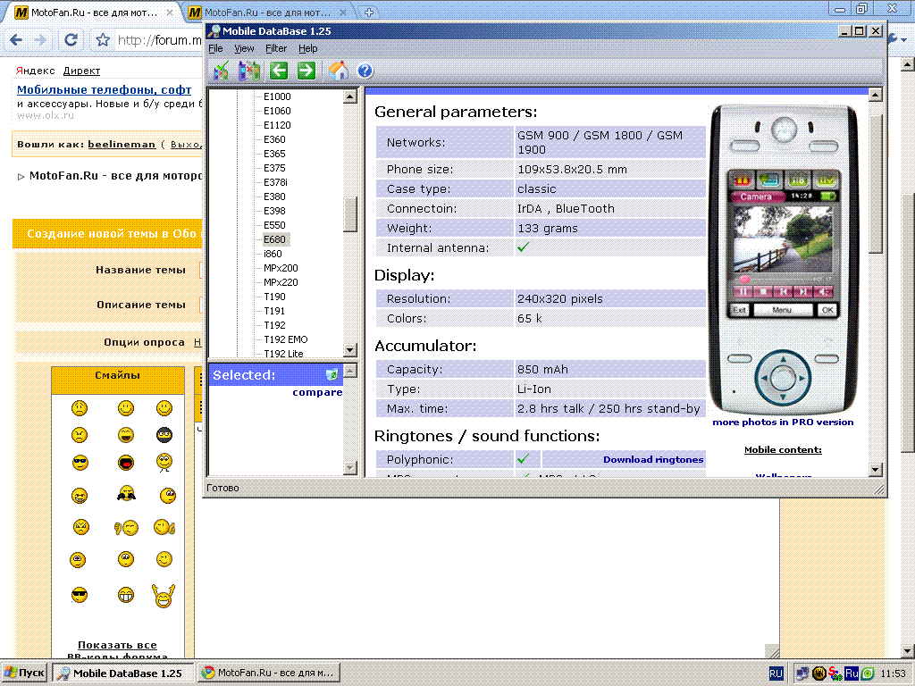Open the Пуск start menu

[x=24, y=673]
